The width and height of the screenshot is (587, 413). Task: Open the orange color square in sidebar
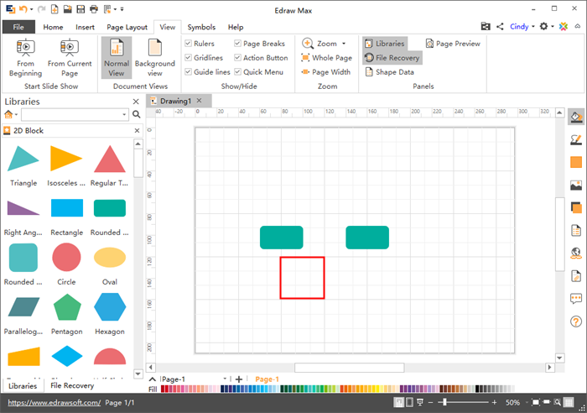[576, 162]
